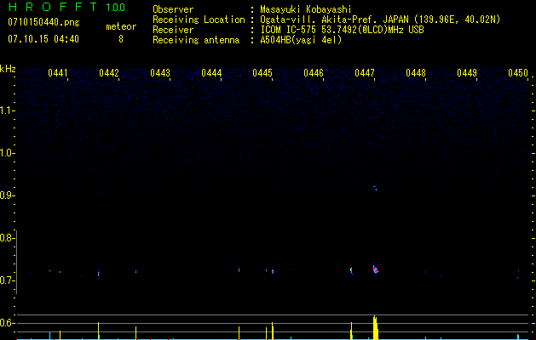The height and width of the screenshot is (340, 536).
Task: Select antenna value A504HB(yagi 4el)
Action: click(301, 40)
